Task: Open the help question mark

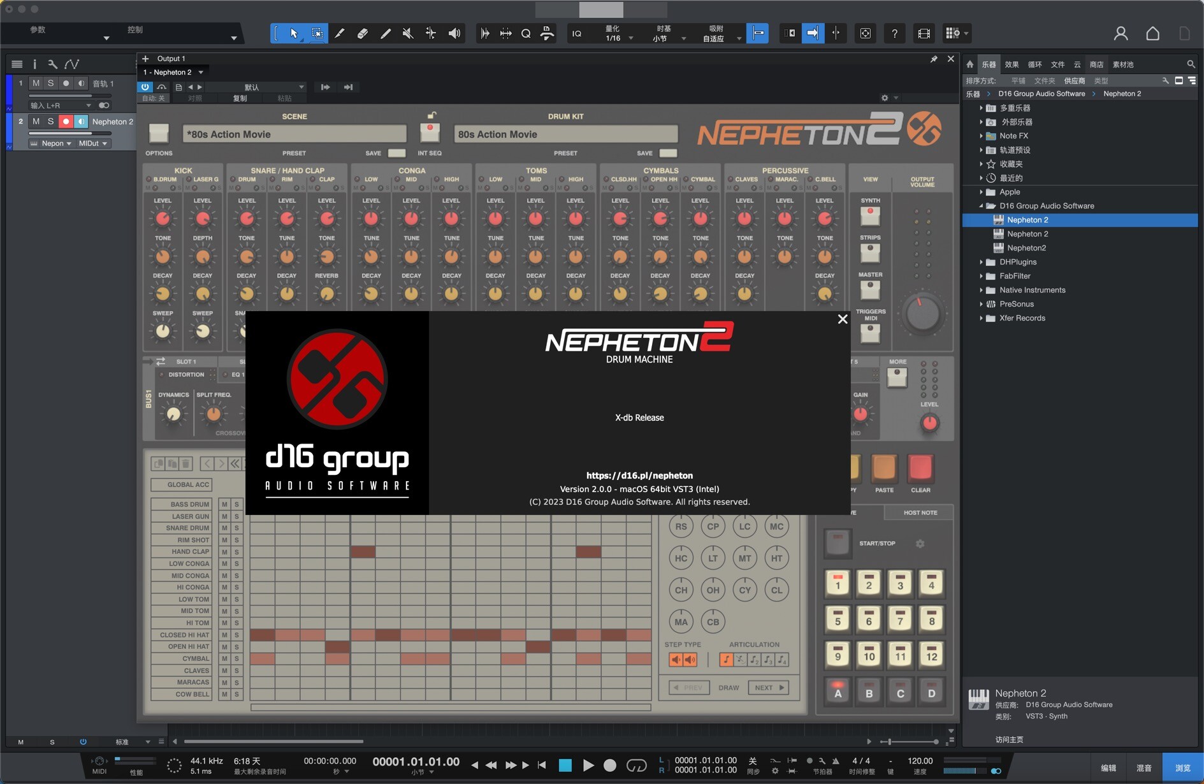Action: click(x=895, y=33)
